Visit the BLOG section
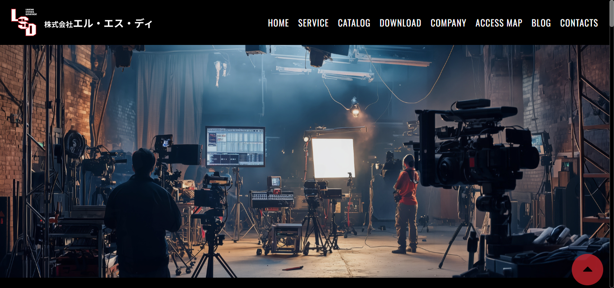 pos(541,23)
